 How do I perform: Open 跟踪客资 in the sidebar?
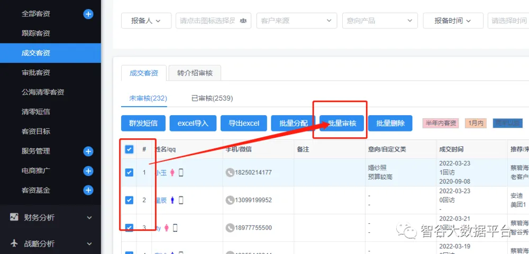(x=36, y=33)
